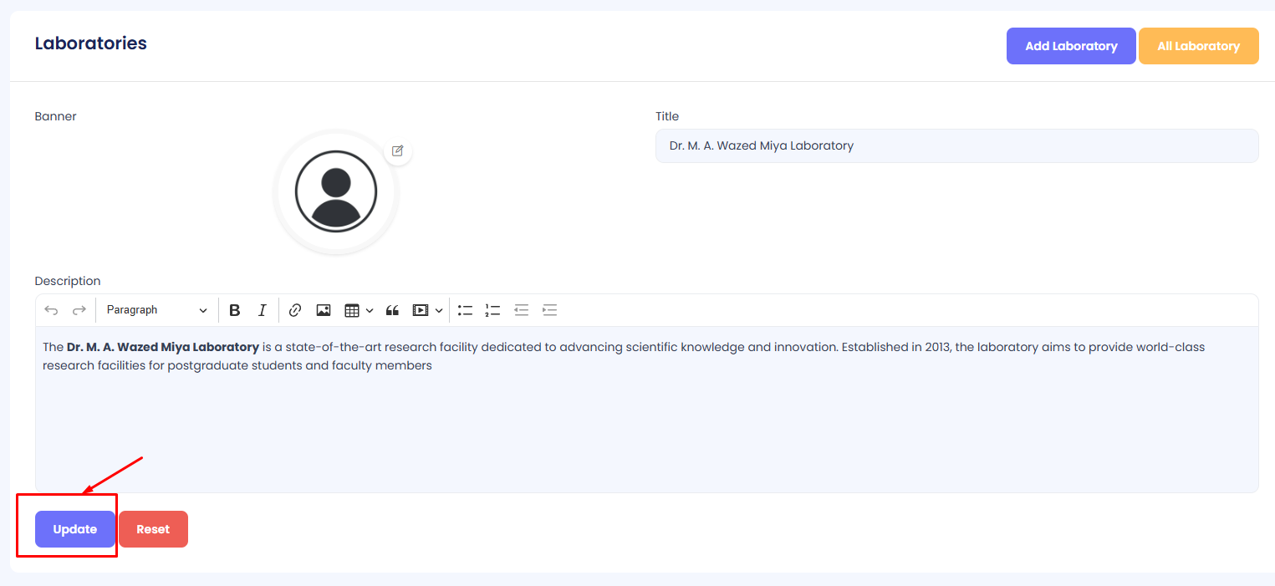
Task: Open the insert table dropdown
Action: coord(359,310)
